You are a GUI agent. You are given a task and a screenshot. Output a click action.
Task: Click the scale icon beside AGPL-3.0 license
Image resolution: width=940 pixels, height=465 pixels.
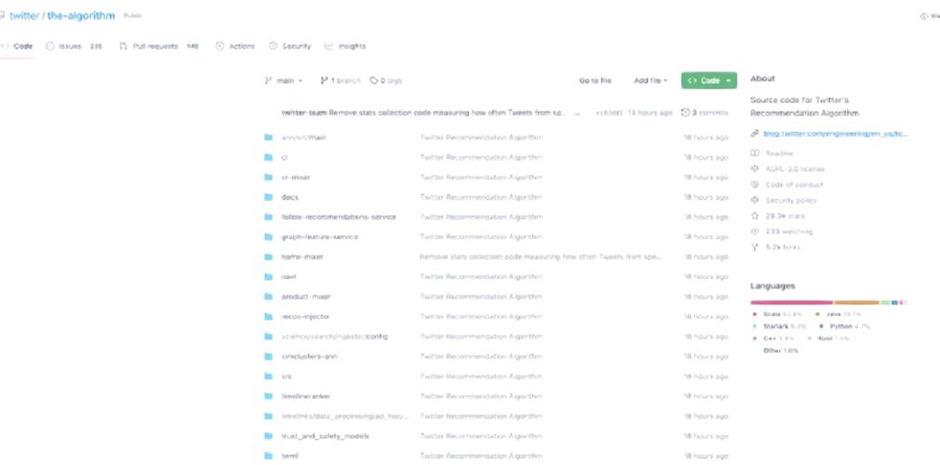tap(755, 169)
